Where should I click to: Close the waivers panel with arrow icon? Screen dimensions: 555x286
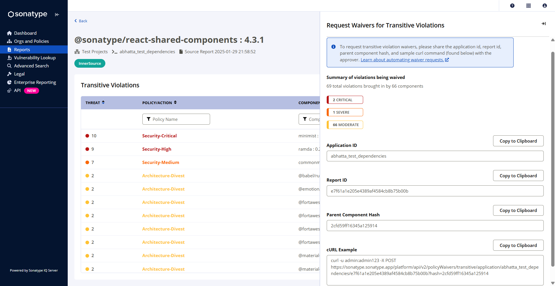click(x=543, y=24)
